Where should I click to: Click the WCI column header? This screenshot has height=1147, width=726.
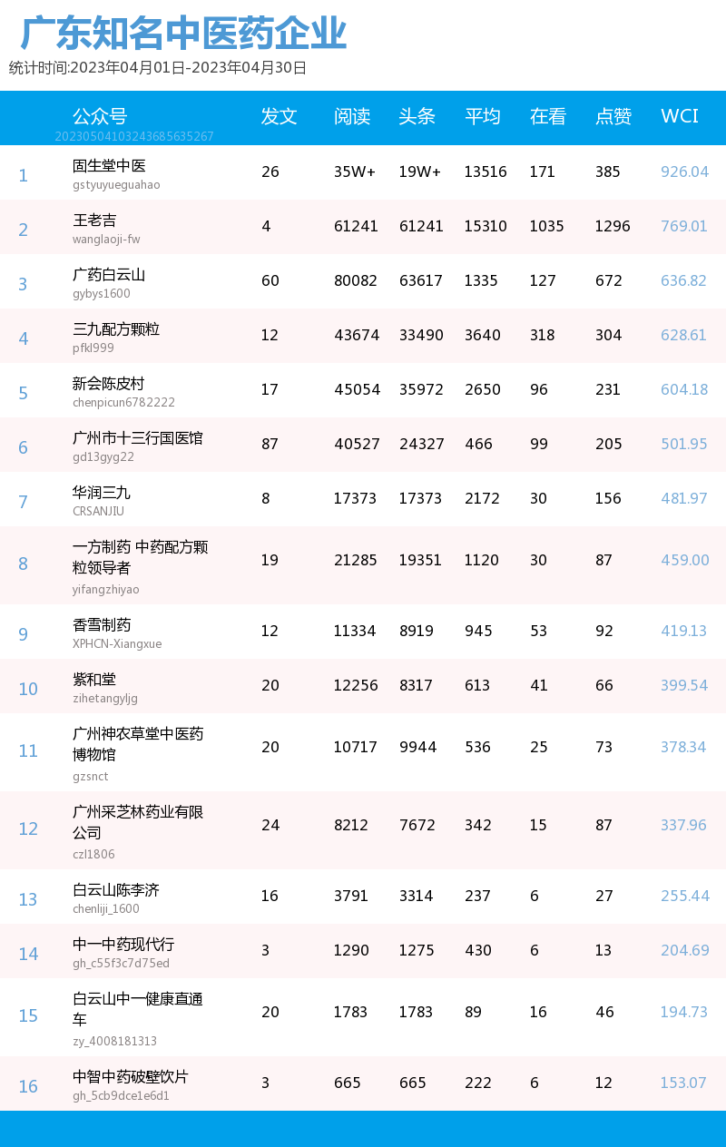pos(680,116)
